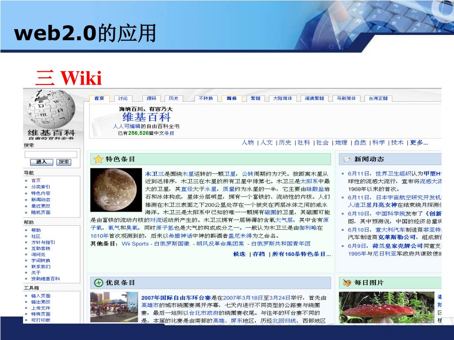Screen dimensions: 454x340
Task: Open 特色内容 sidebar link
Action: pos(40,193)
